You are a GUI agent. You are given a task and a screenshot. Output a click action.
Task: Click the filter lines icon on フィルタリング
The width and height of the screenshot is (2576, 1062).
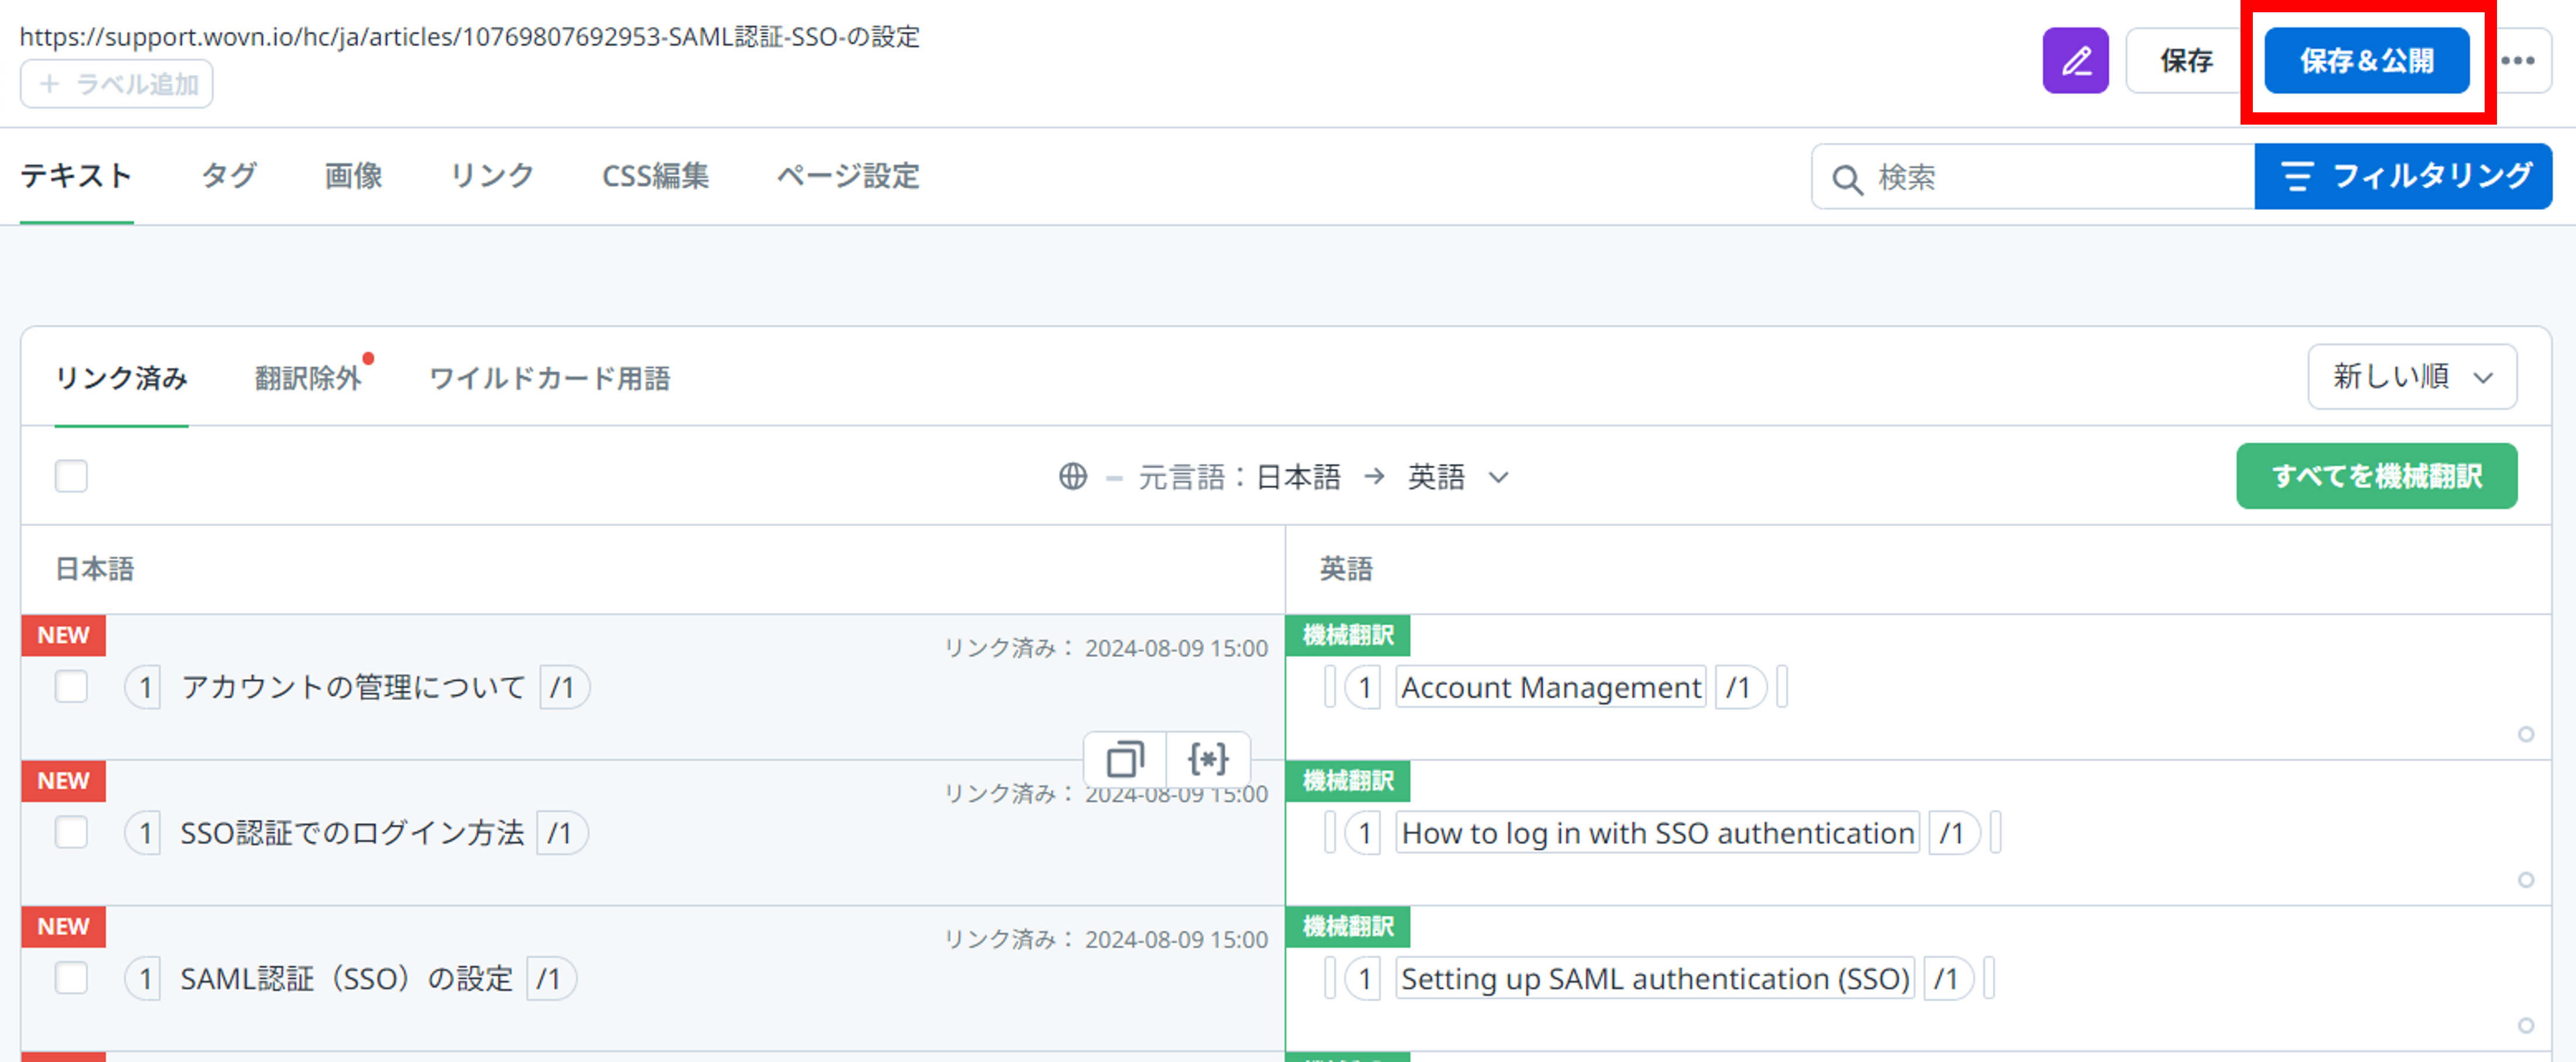[2297, 177]
